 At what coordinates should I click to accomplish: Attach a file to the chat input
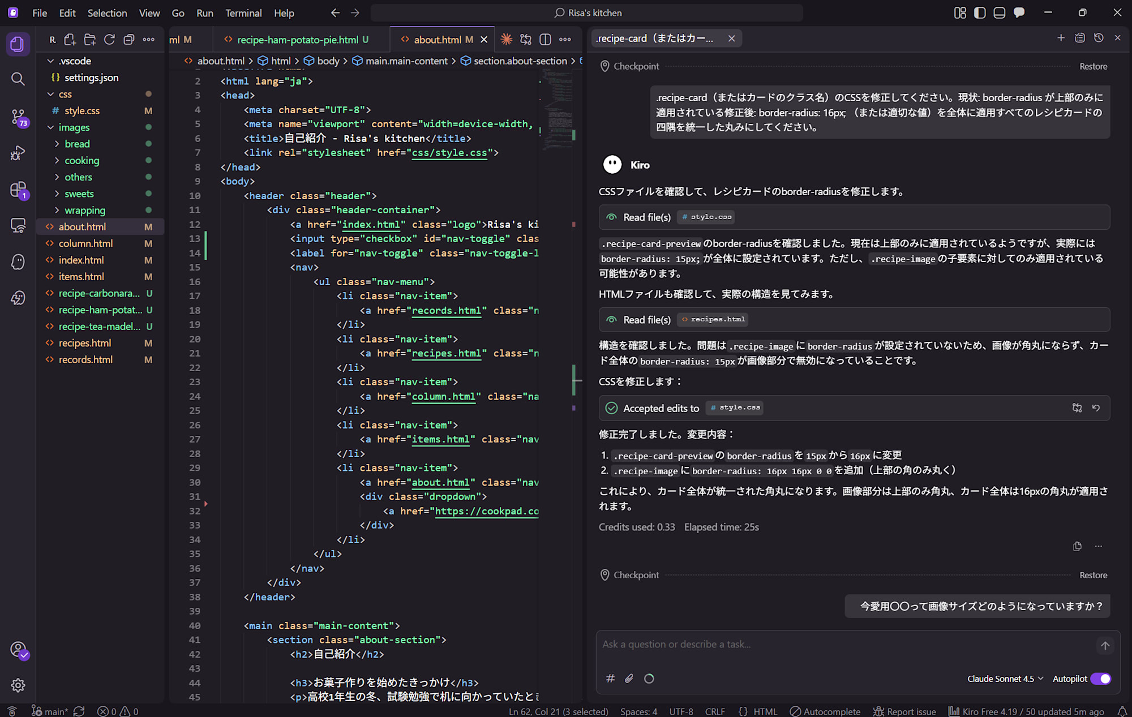click(x=629, y=678)
